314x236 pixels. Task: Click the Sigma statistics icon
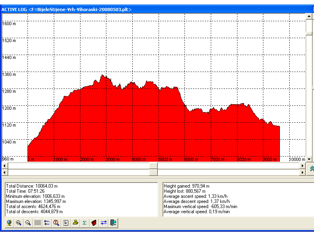point(85,223)
